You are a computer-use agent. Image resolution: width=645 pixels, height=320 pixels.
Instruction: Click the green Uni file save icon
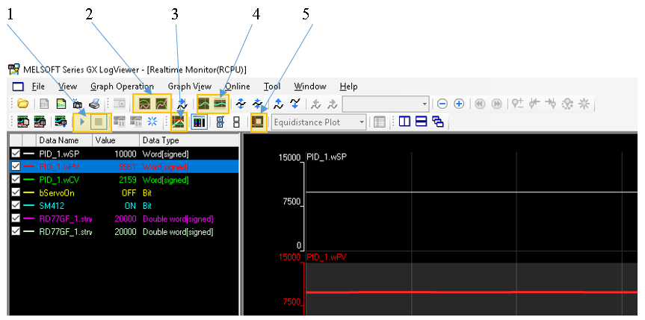61,104
